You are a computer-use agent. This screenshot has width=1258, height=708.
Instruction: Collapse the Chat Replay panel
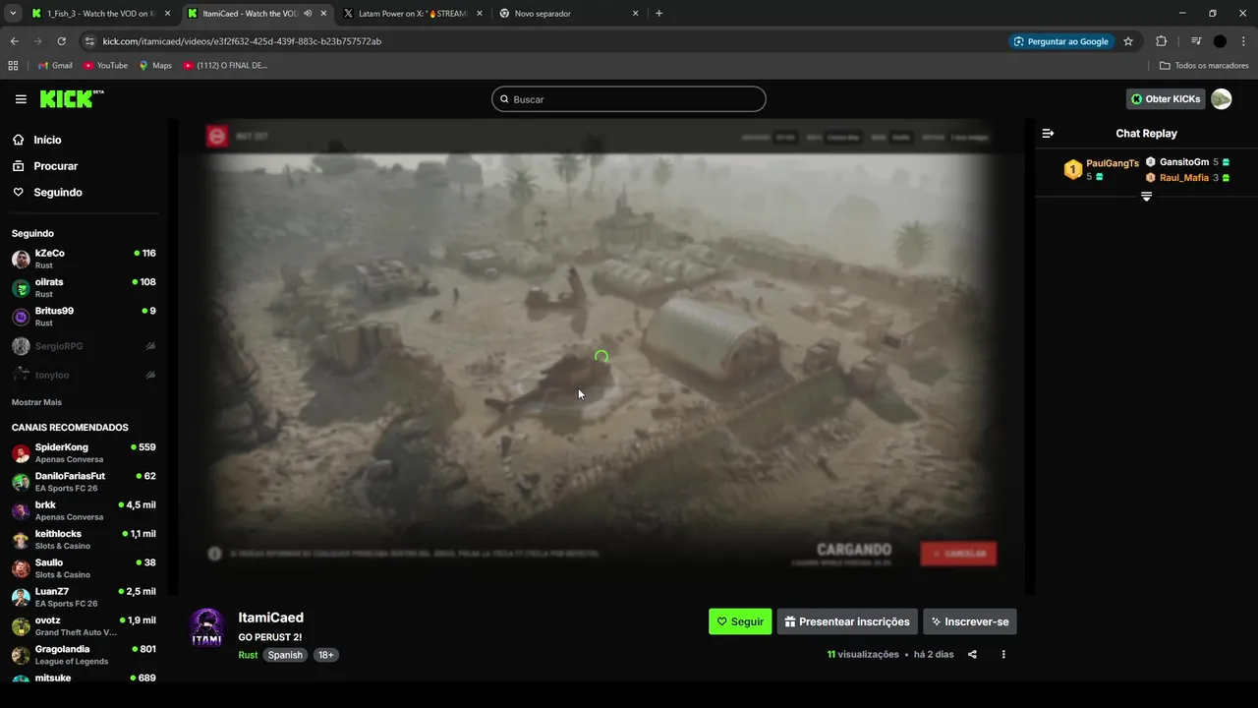(x=1048, y=133)
